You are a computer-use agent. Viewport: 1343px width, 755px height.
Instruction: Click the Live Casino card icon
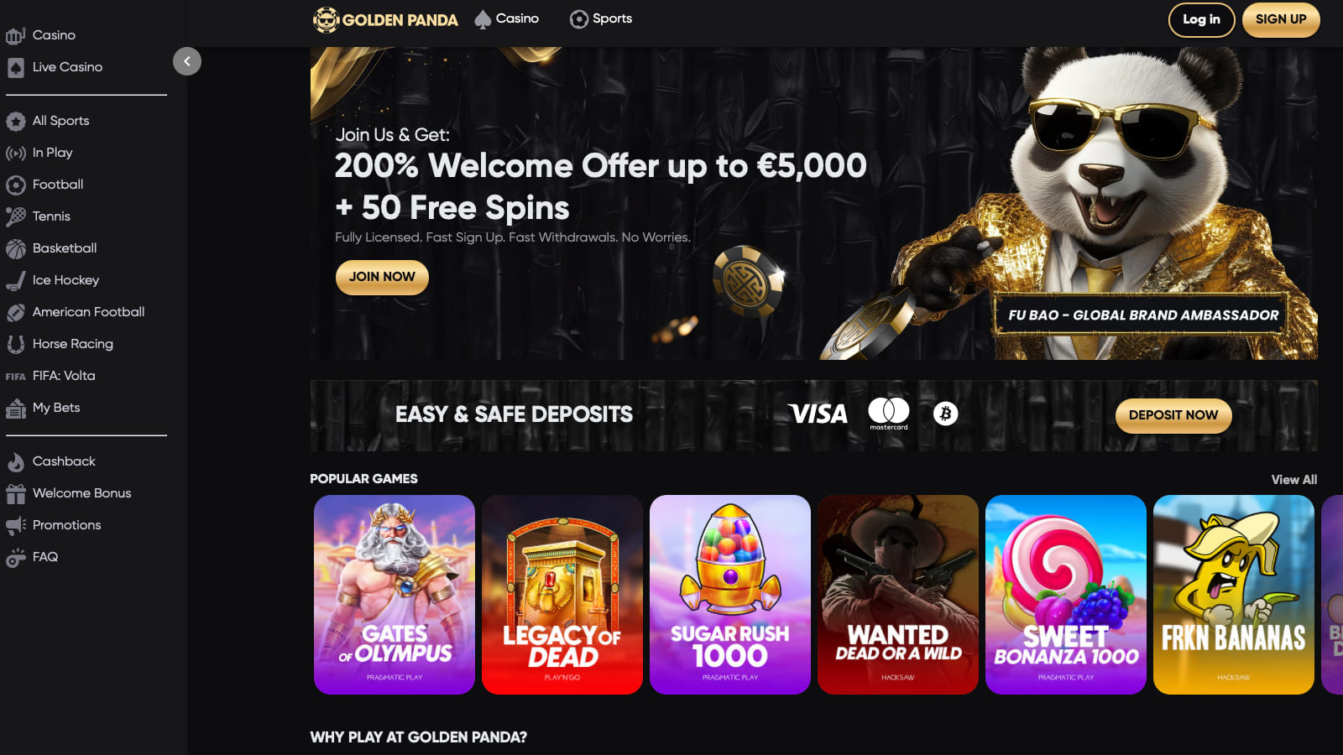point(15,67)
